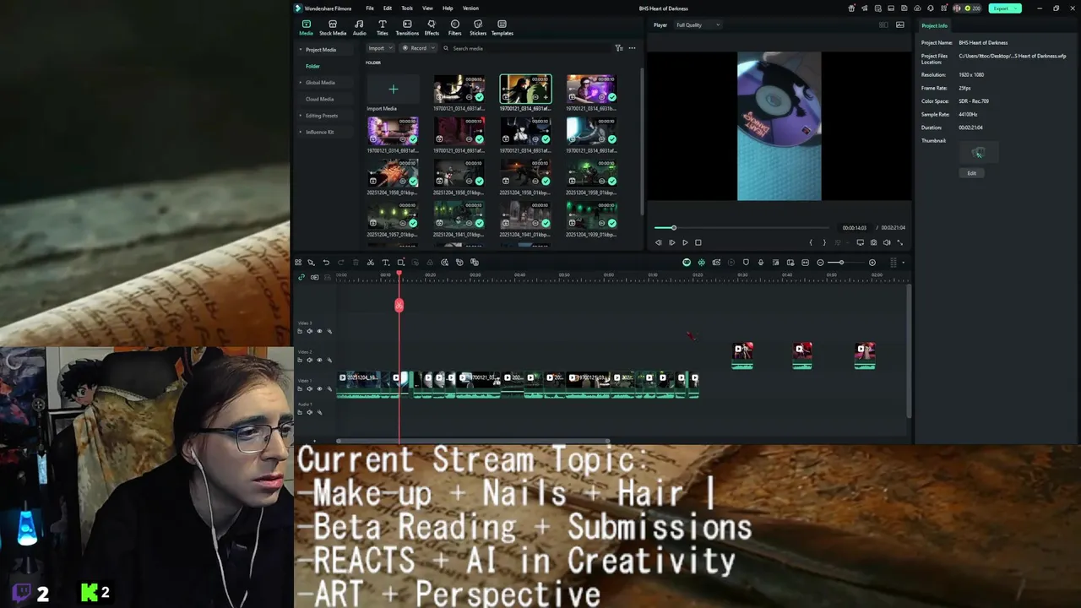This screenshot has width=1081, height=608.
Task: Open the Transitions tab
Action: [x=407, y=28]
